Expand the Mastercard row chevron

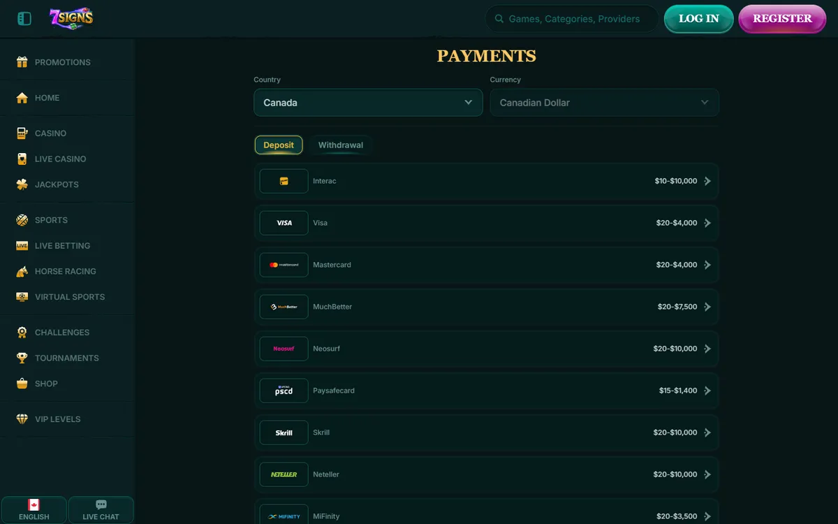pos(707,265)
